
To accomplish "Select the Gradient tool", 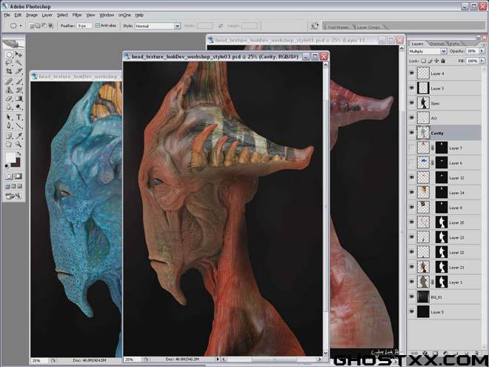I will (x=19, y=99).
